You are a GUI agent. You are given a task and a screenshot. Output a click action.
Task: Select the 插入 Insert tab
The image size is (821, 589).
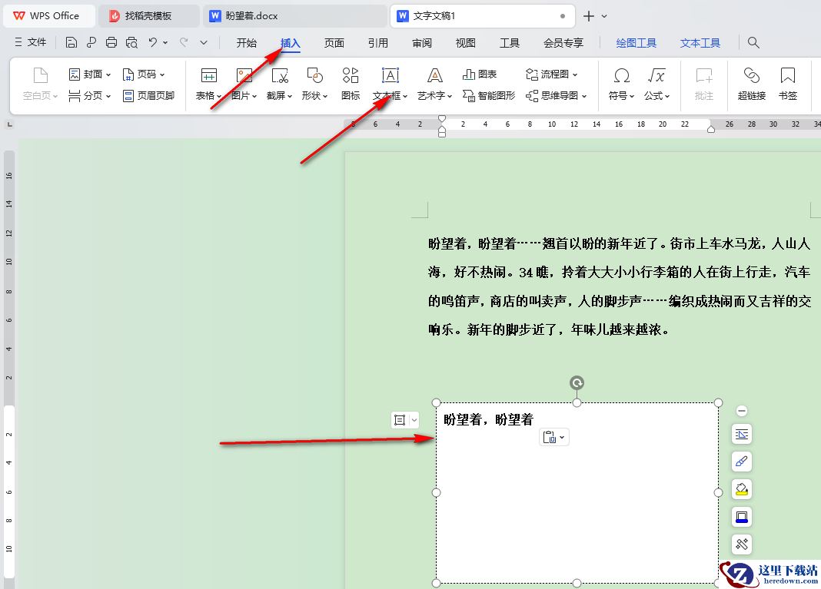click(x=290, y=43)
